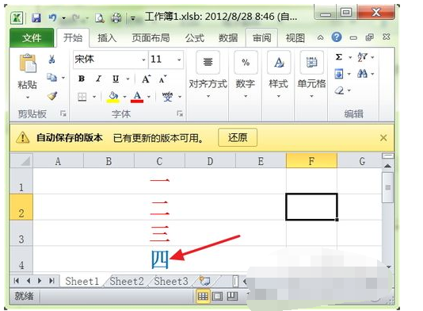Click the Copy icon

click(x=51, y=78)
